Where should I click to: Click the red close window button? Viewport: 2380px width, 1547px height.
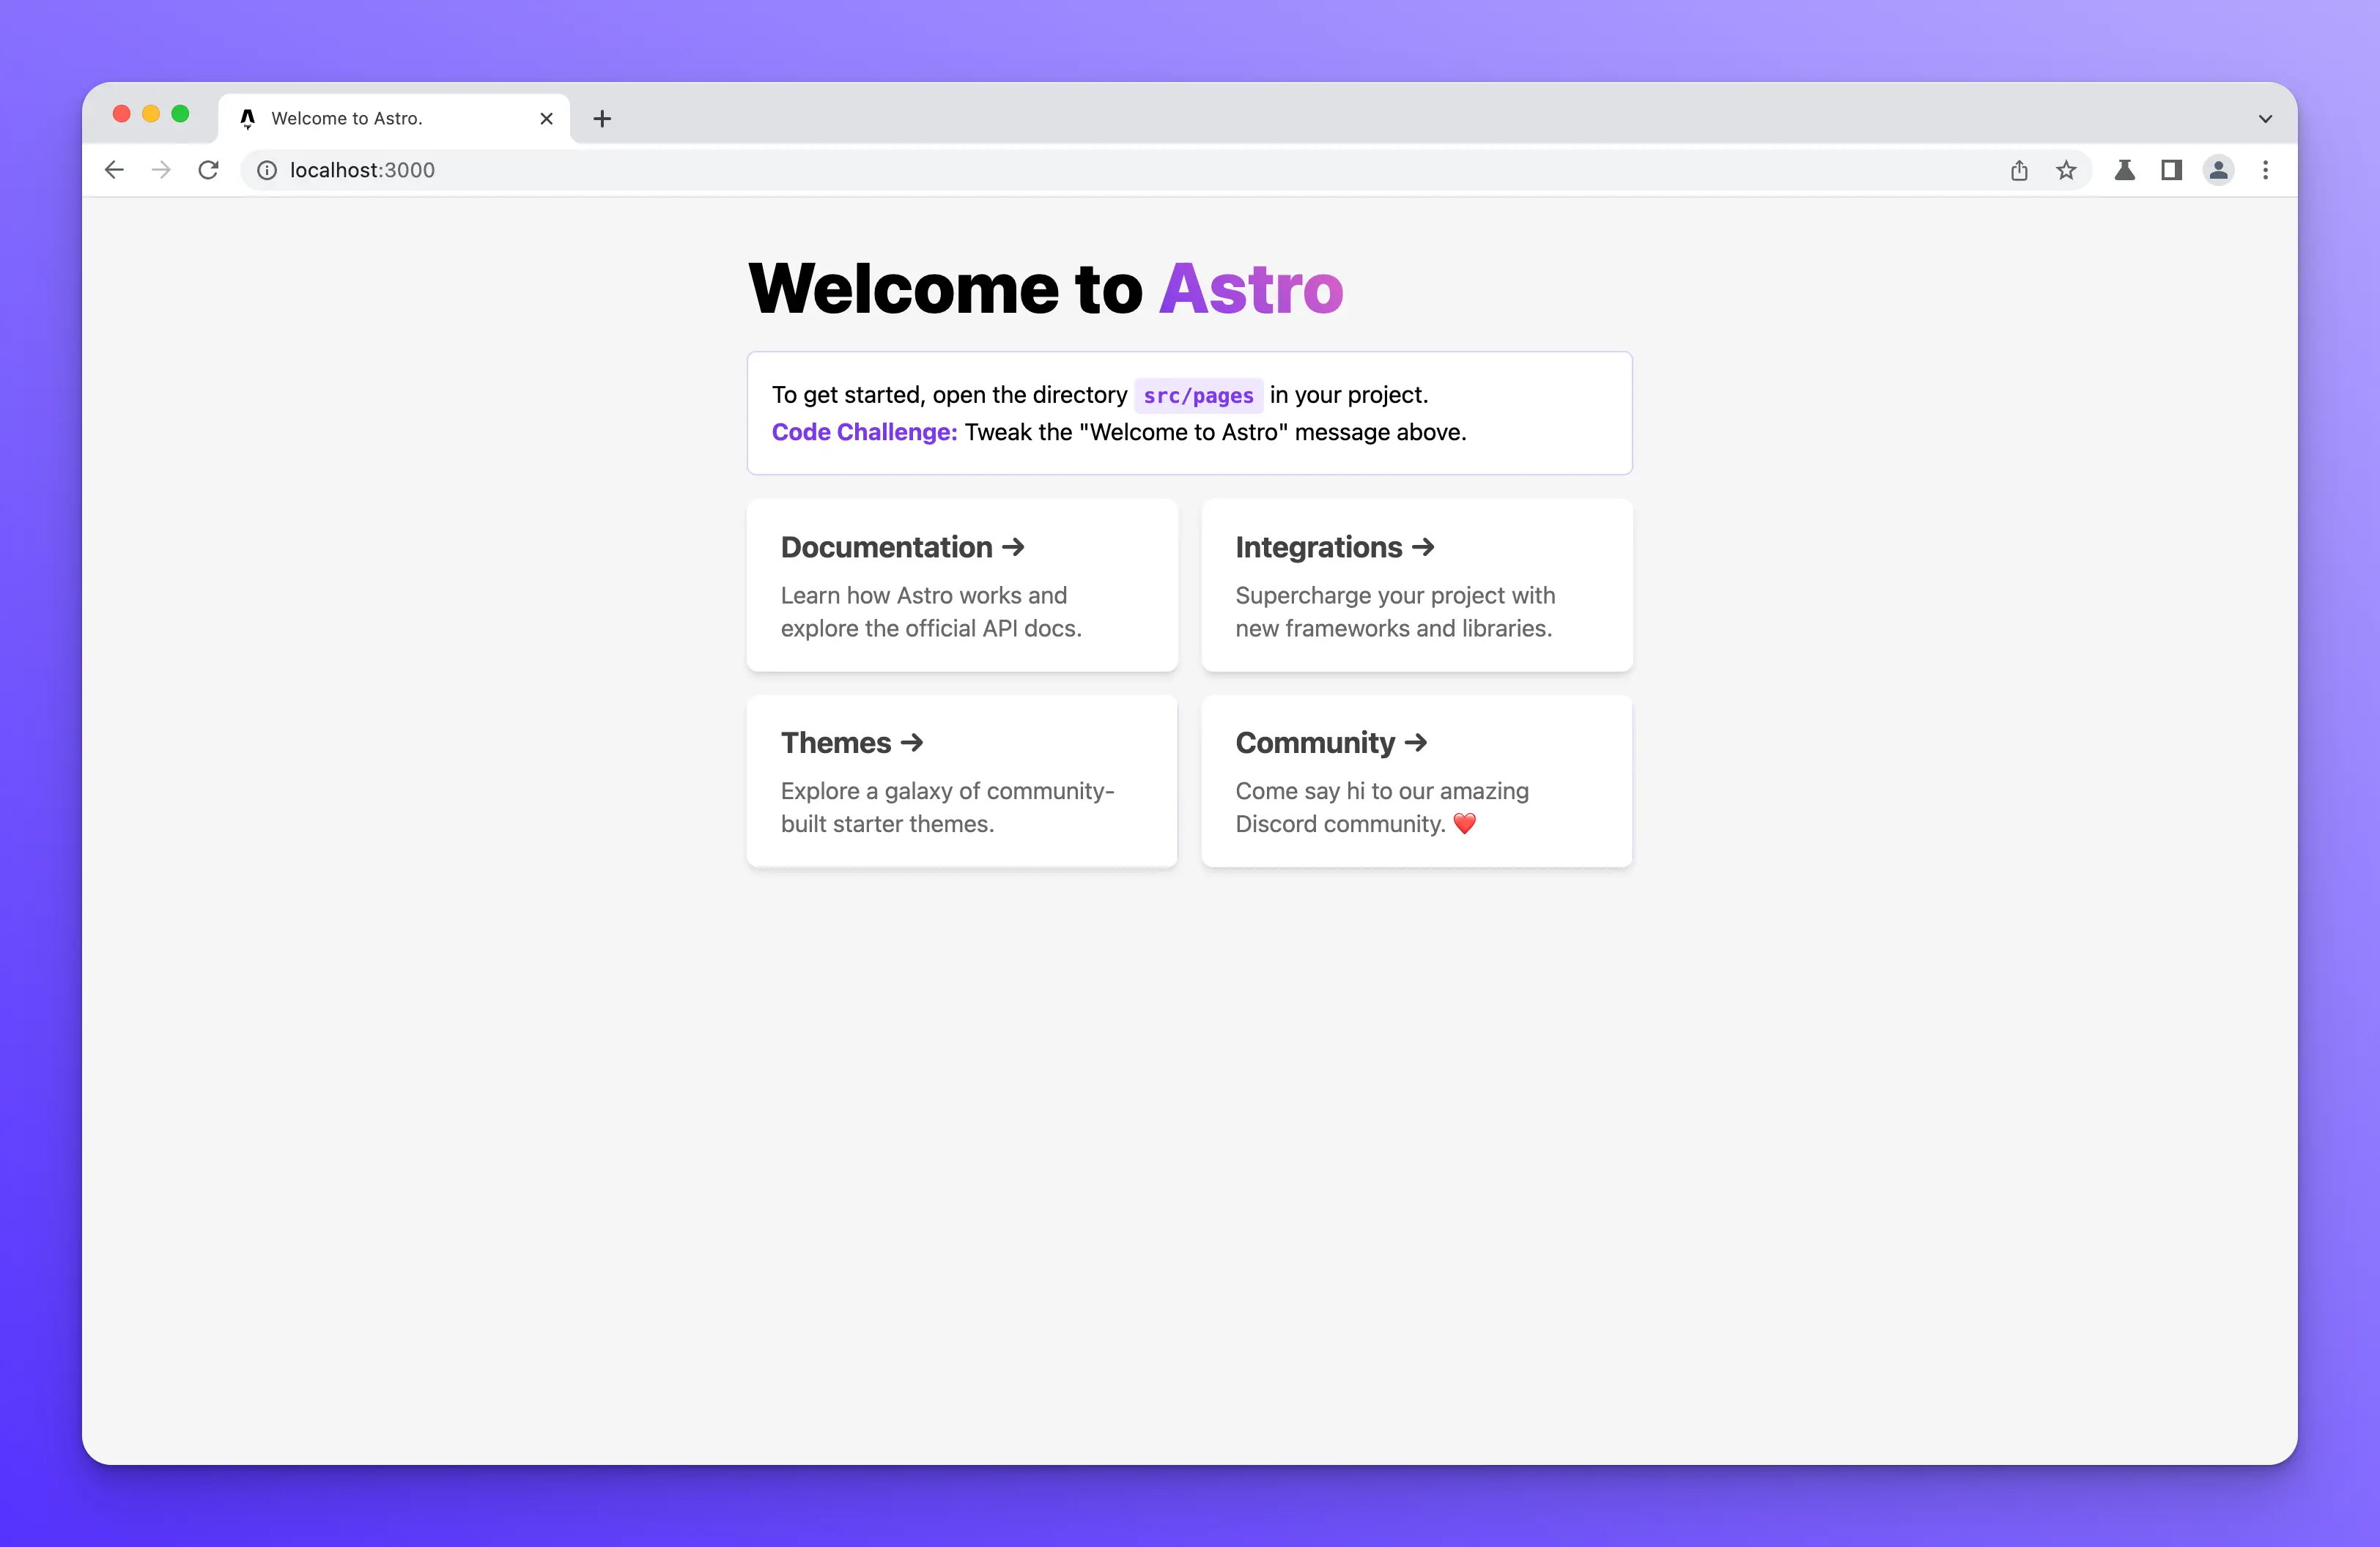[122, 114]
